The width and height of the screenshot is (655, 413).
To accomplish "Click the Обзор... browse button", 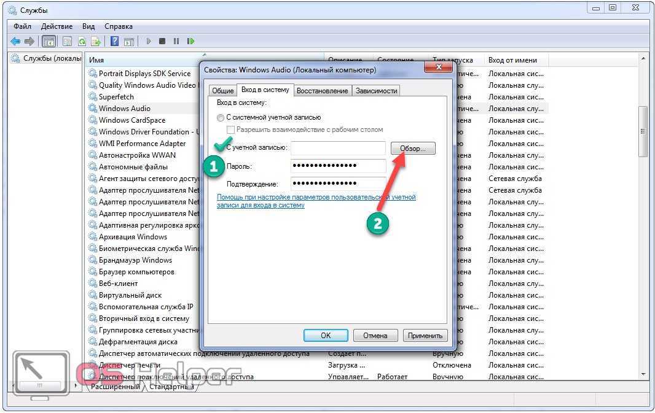I will (413, 149).
